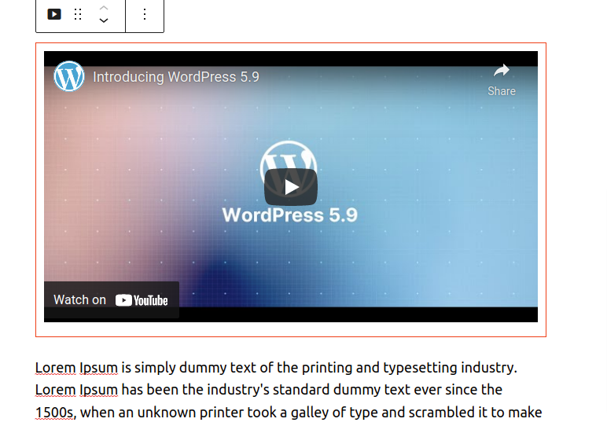
Task: Click WordPress channel logo in video header
Action: [x=69, y=76]
